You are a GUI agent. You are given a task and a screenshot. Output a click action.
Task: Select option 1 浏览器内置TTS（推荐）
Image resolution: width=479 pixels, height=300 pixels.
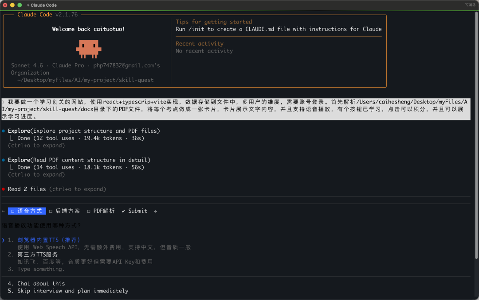pyautogui.click(x=49, y=240)
